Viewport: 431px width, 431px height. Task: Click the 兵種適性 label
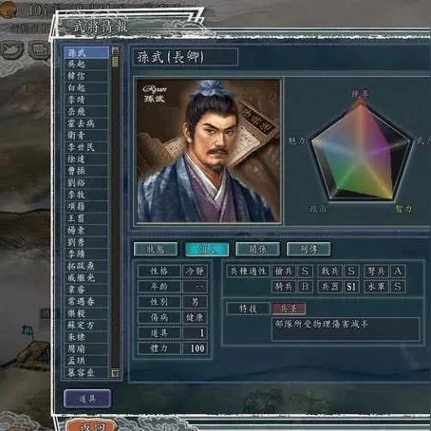(248, 272)
